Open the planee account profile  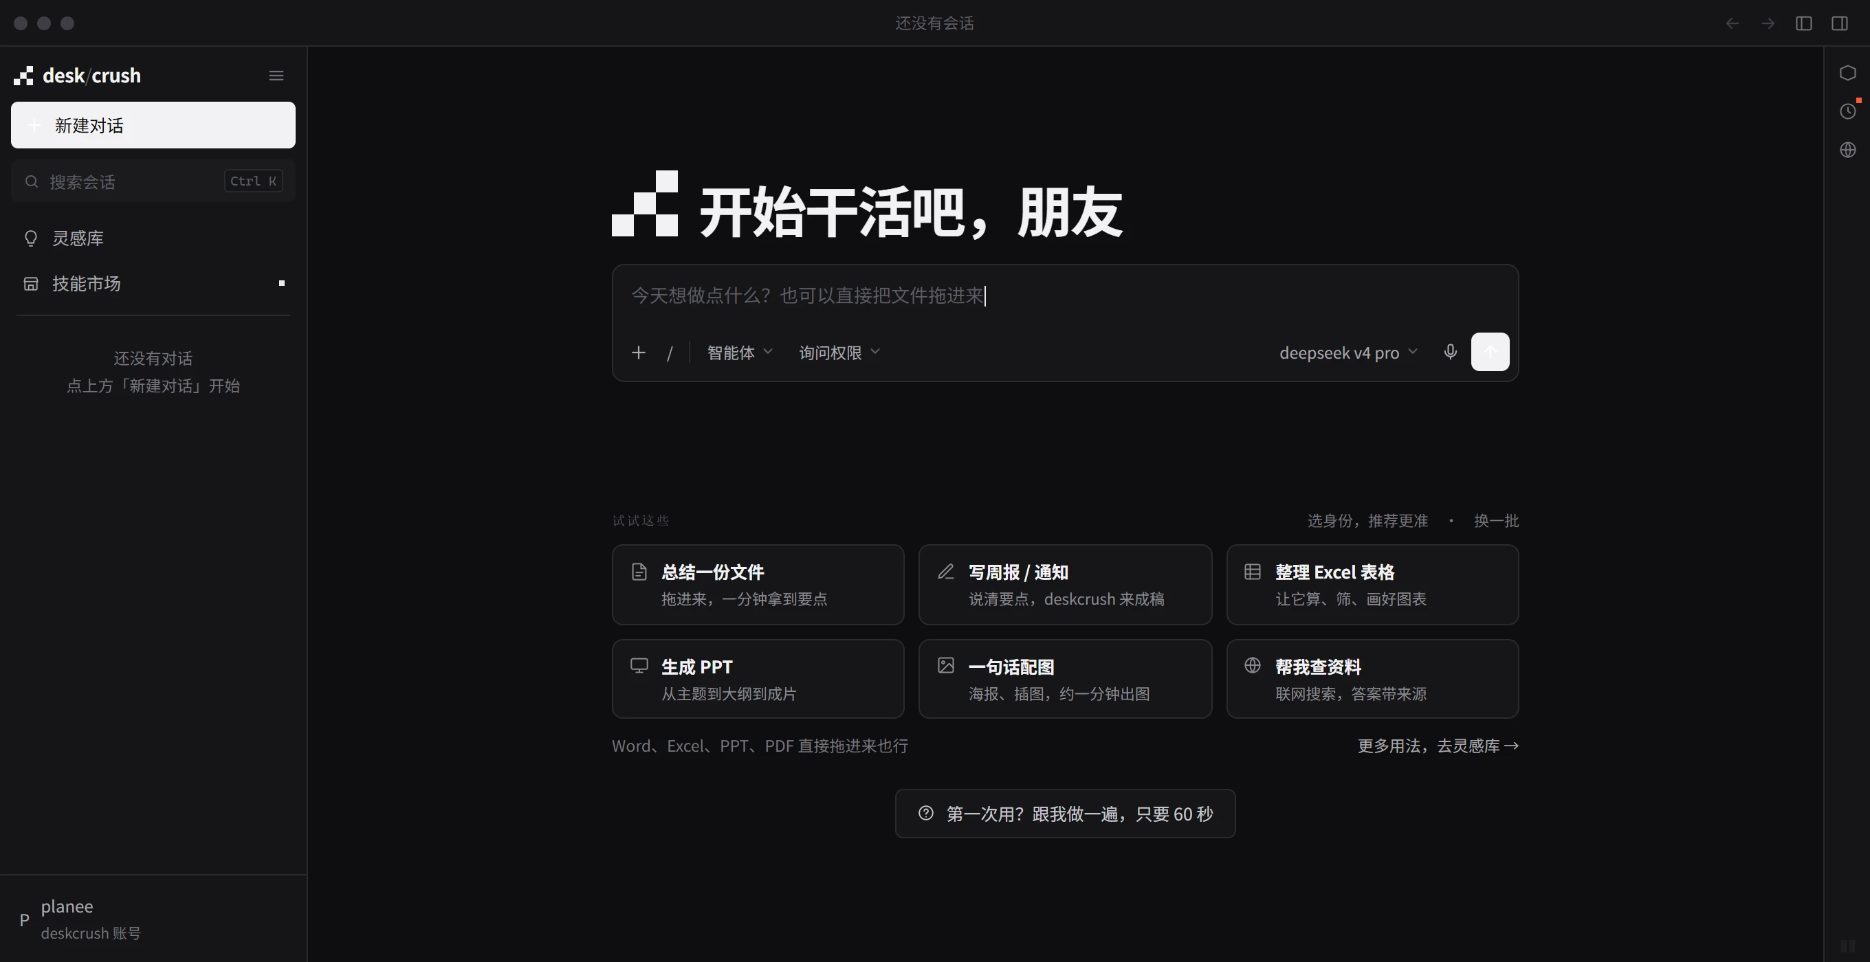tap(153, 919)
